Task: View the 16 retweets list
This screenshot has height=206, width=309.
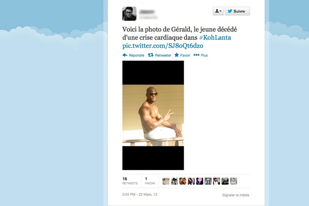Action: (130, 181)
